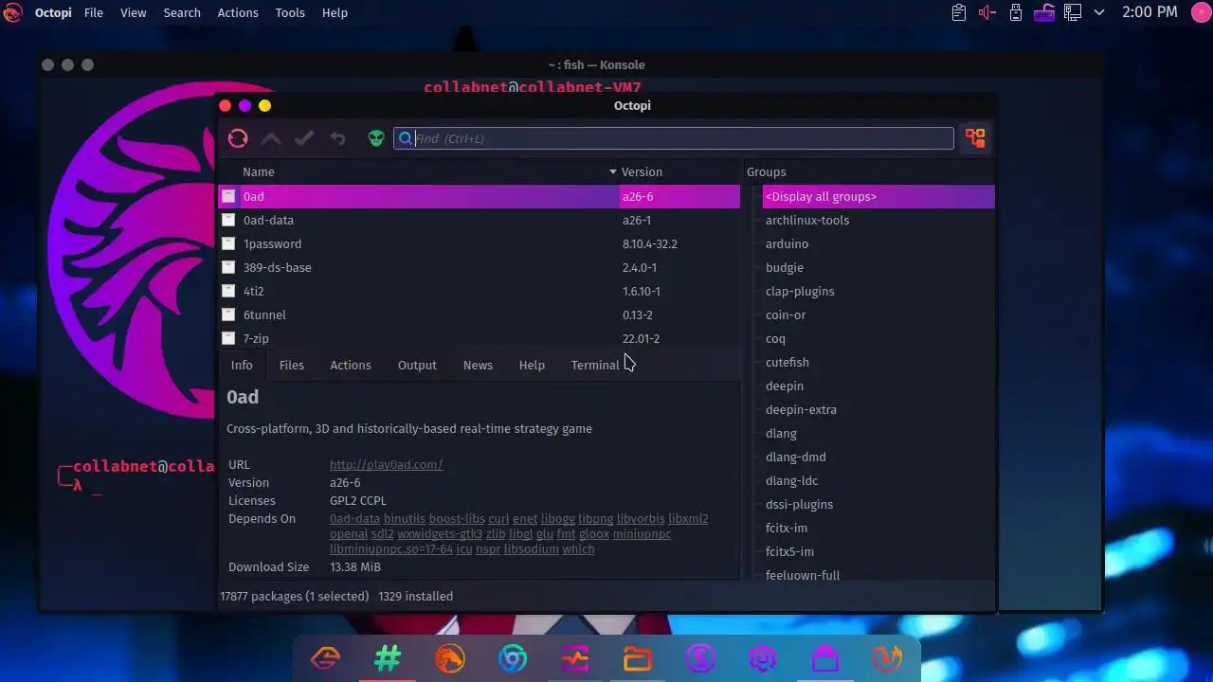Image resolution: width=1213 pixels, height=682 pixels.
Task: Click the purple keyboard tray icon
Action: pyautogui.click(x=1044, y=12)
